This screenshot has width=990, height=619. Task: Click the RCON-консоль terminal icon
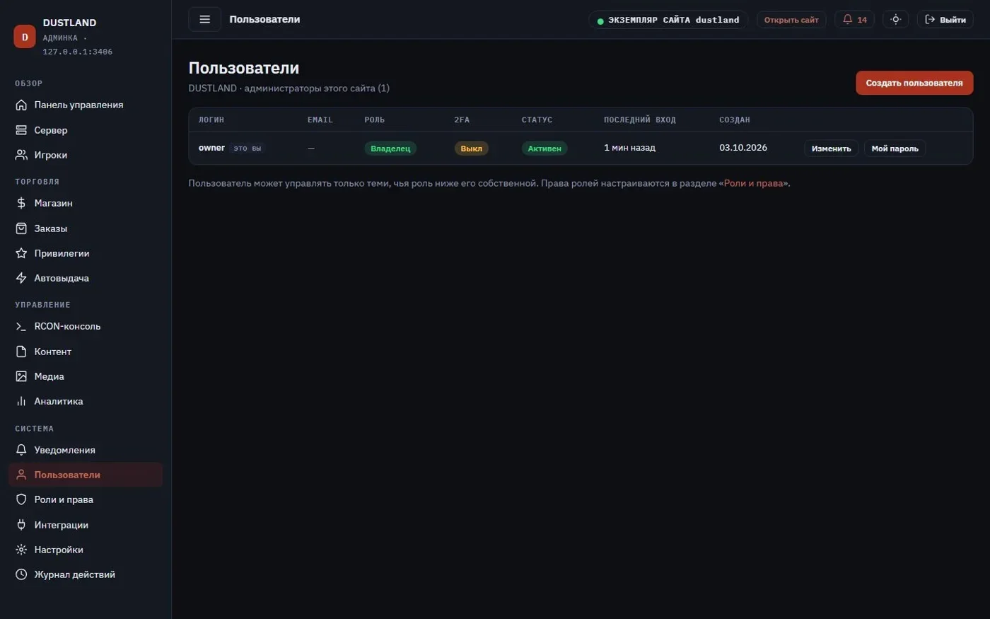click(21, 326)
